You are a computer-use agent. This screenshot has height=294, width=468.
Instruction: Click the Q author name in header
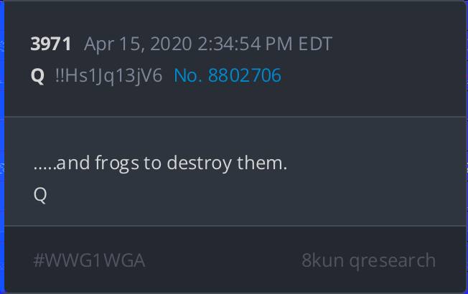click(x=37, y=76)
